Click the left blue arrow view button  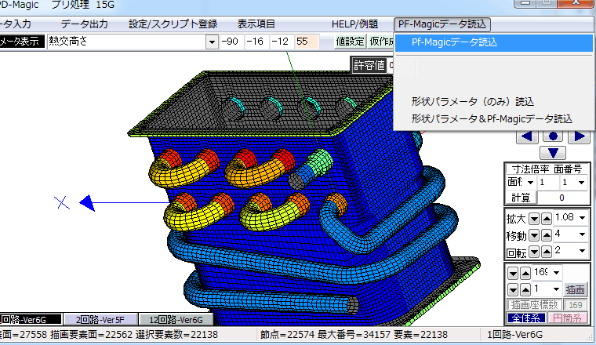527,136
